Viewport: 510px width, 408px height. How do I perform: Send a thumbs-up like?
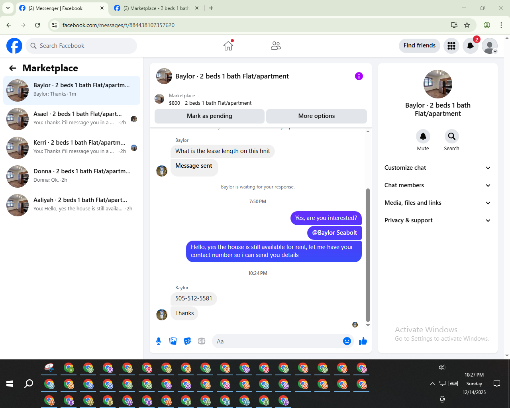pyautogui.click(x=363, y=341)
